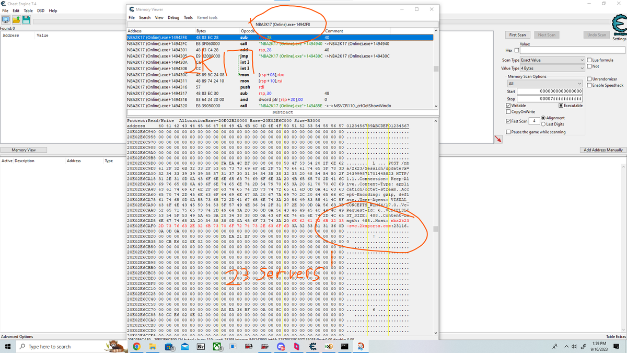Open the memory region All dropdown
The width and height of the screenshot is (627, 353).
pyautogui.click(x=544, y=84)
